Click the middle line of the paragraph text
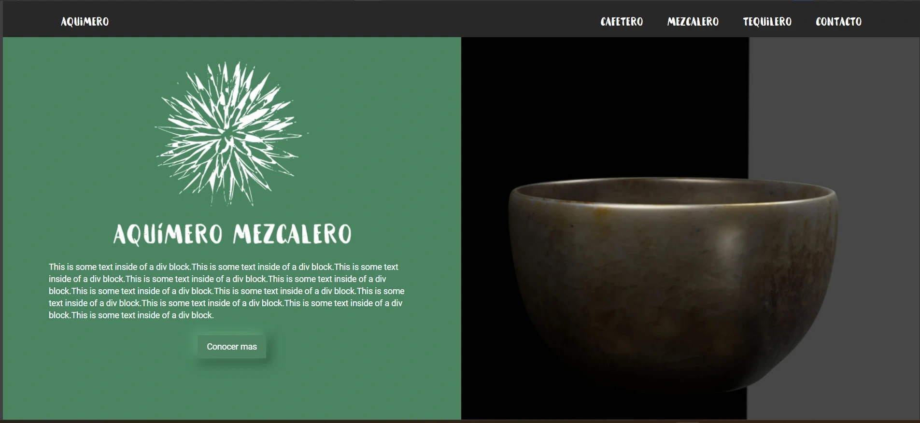920x423 pixels. click(x=226, y=291)
